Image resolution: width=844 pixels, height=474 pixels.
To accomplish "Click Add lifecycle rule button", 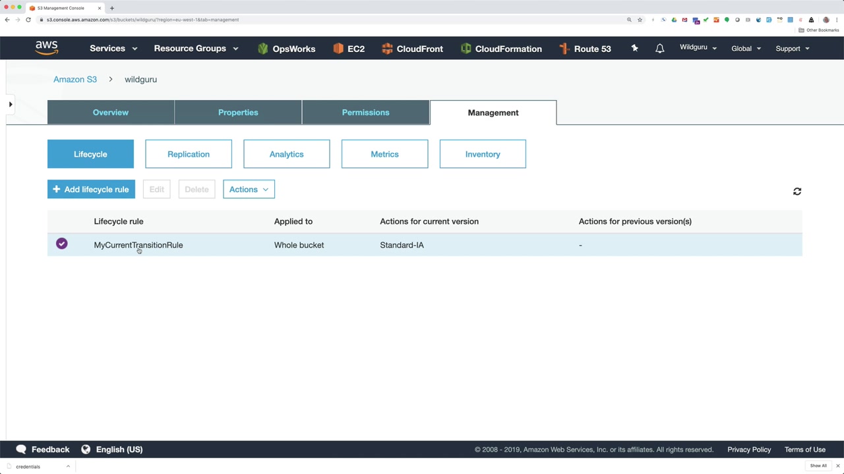I will pyautogui.click(x=91, y=190).
